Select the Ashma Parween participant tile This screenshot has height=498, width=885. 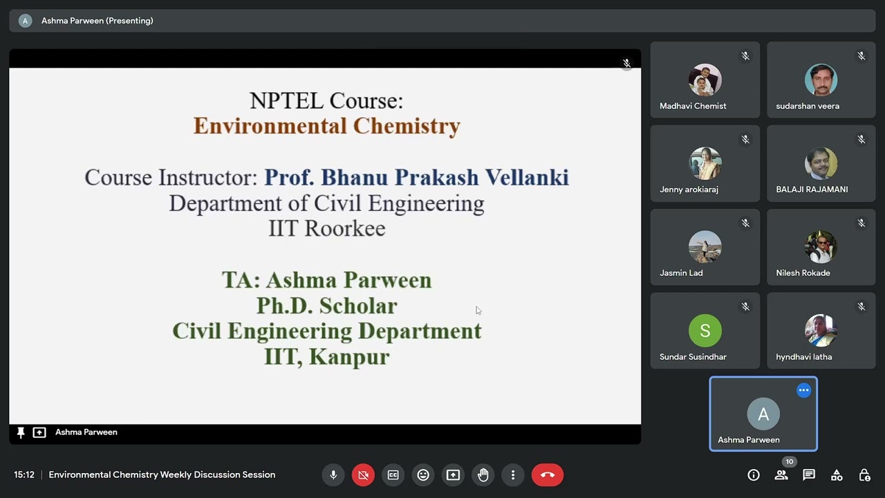[x=763, y=414]
